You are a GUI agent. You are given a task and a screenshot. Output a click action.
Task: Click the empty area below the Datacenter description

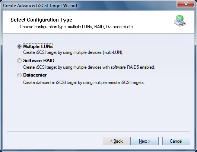tap(98, 108)
